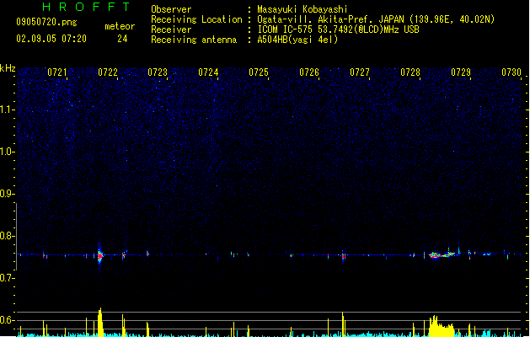This screenshot has height=337, width=530.
Task: Click the 0728 time axis marker
Action: click(410, 72)
